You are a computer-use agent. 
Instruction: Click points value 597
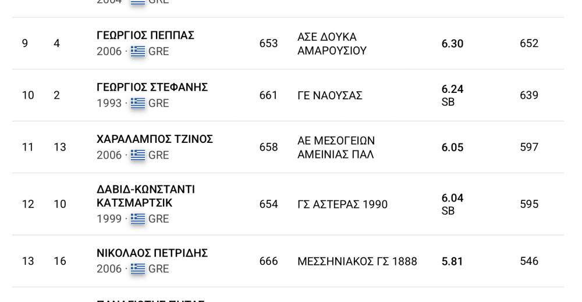529,147
